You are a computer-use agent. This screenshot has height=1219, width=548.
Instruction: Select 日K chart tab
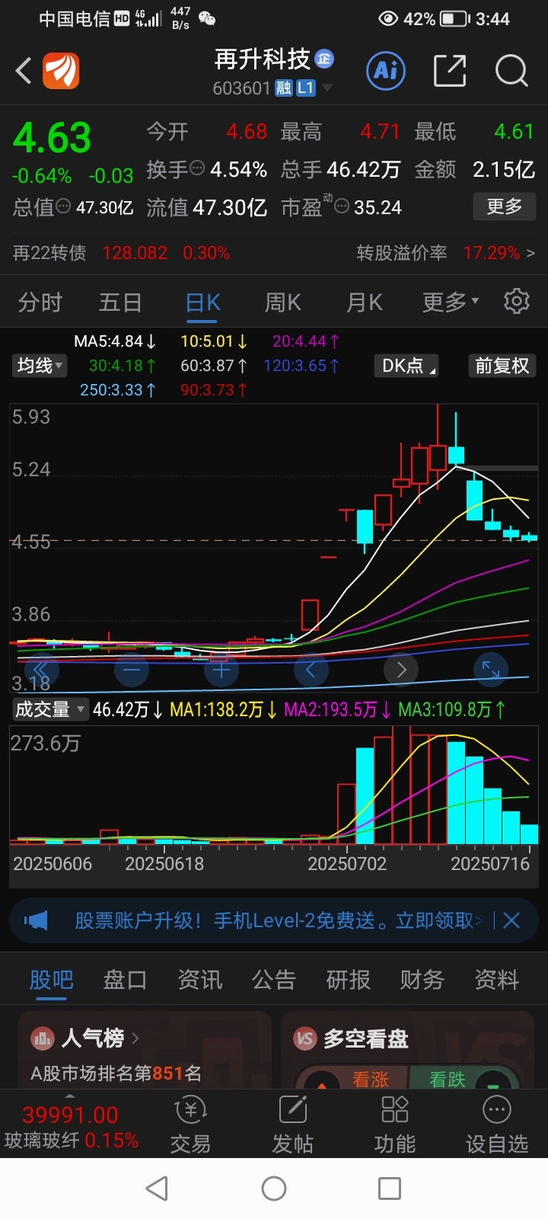[x=202, y=302]
